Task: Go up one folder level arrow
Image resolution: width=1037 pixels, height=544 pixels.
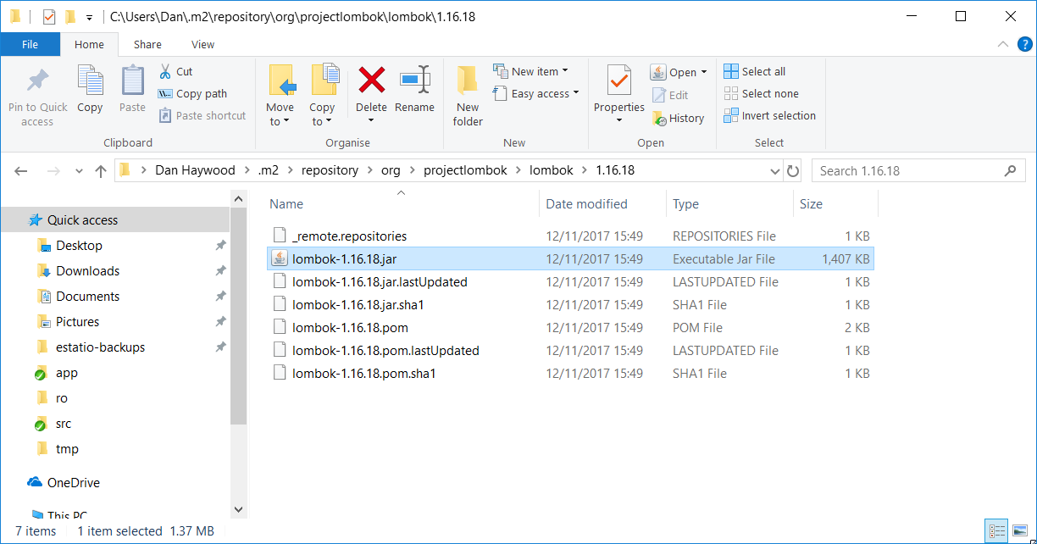Action: pos(101,171)
